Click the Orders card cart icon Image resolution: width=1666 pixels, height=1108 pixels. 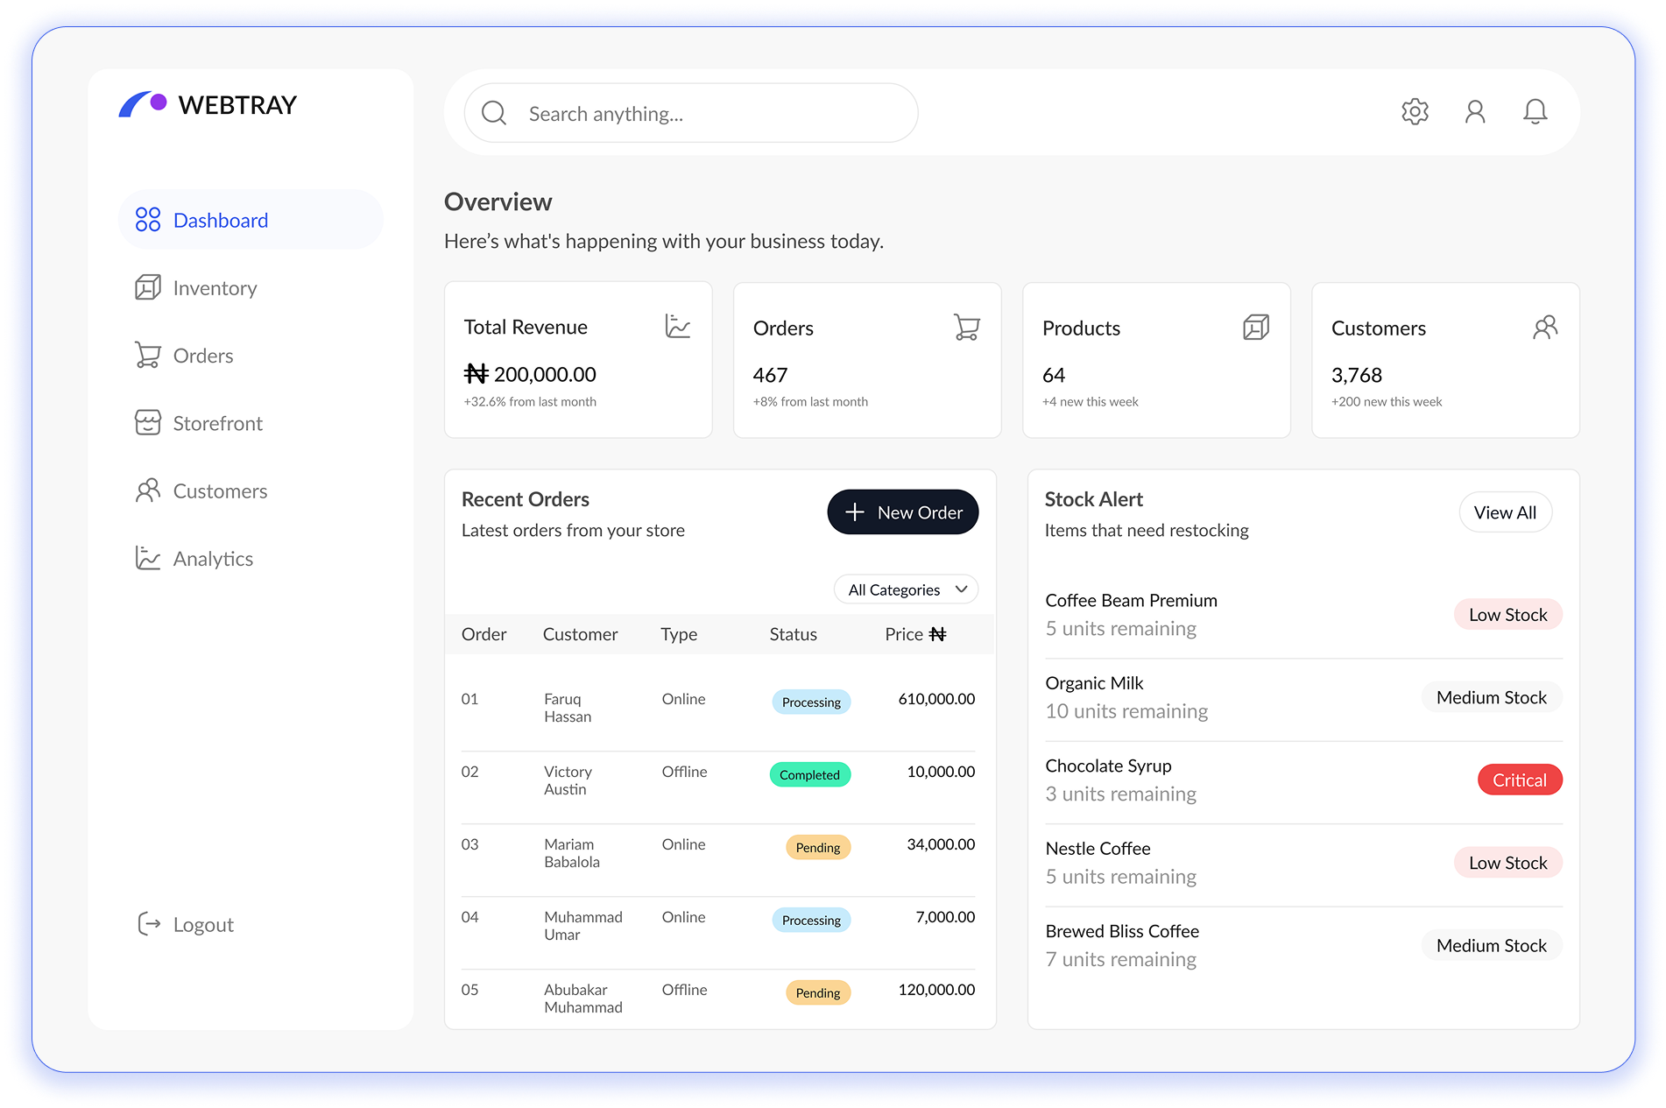click(x=966, y=328)
